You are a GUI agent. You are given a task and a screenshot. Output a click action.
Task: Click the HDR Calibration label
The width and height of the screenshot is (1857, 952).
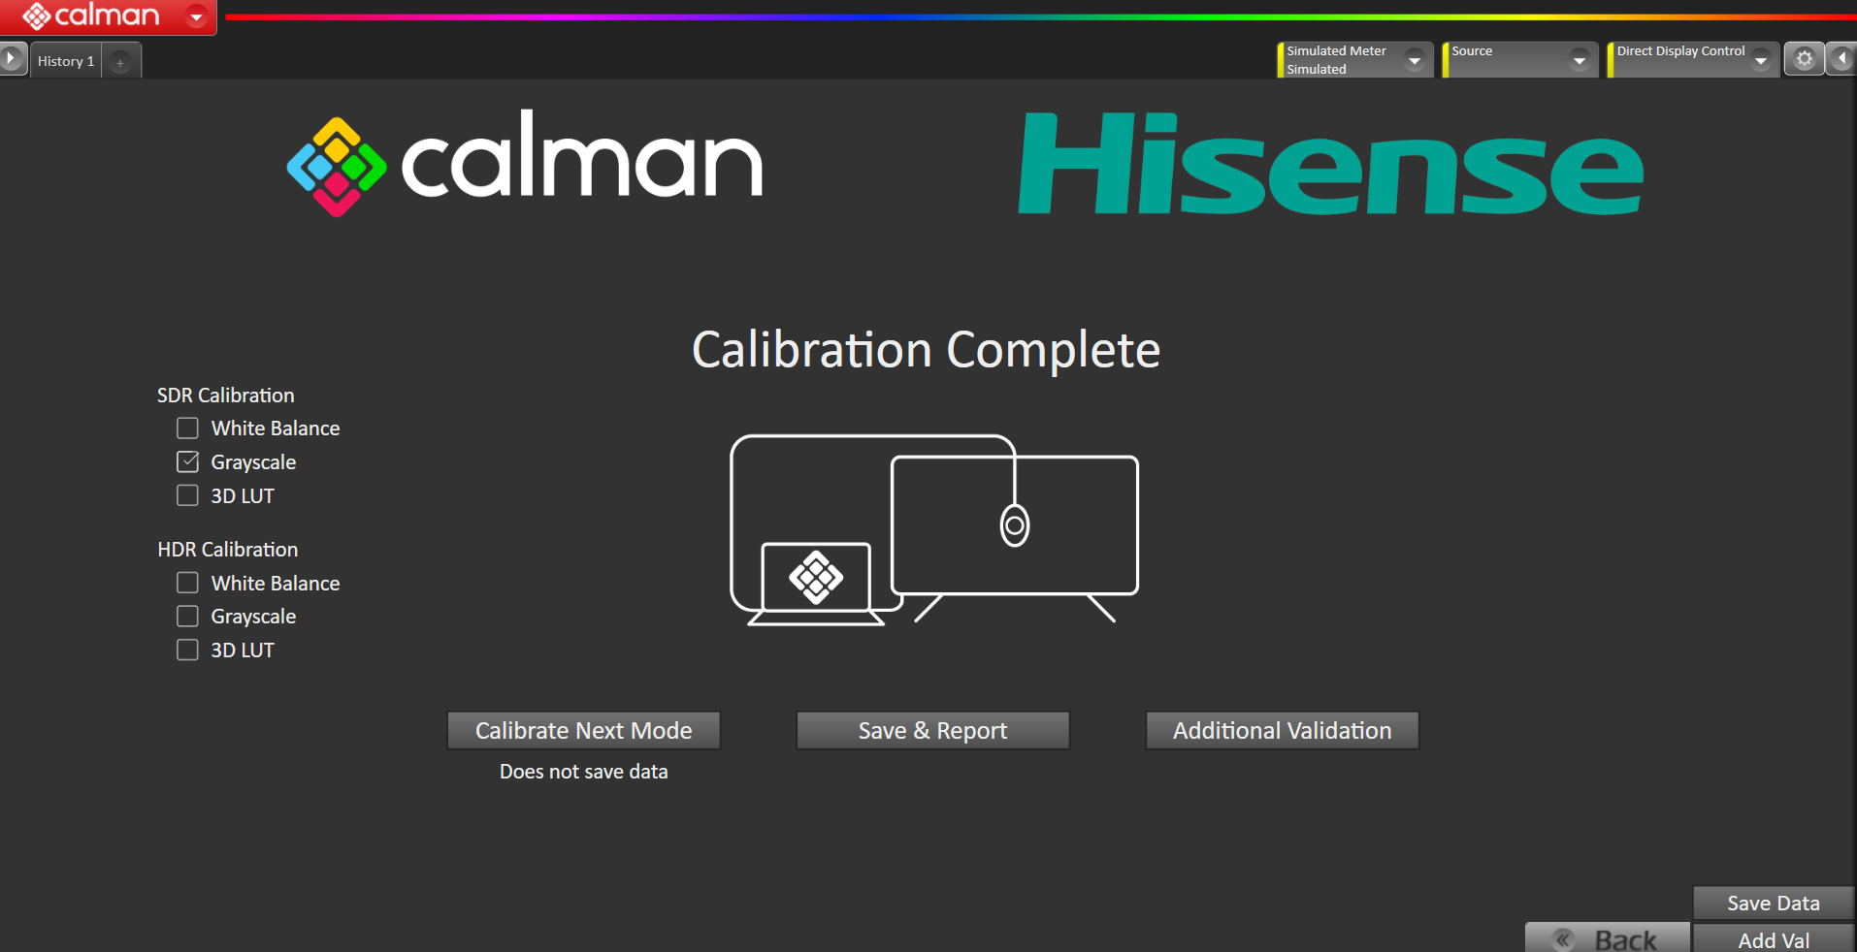pyautogui.click(x=228, y=550)
